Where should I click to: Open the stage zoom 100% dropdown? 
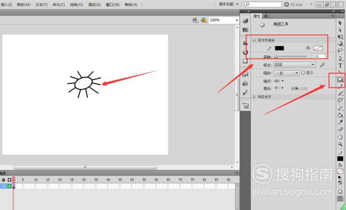coord(224,20)
